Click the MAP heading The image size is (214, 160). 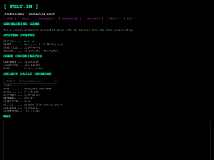[x=7, y=116]
